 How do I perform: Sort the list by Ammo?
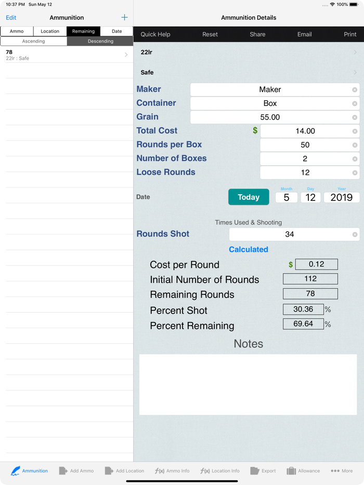[x=17, y=31]
